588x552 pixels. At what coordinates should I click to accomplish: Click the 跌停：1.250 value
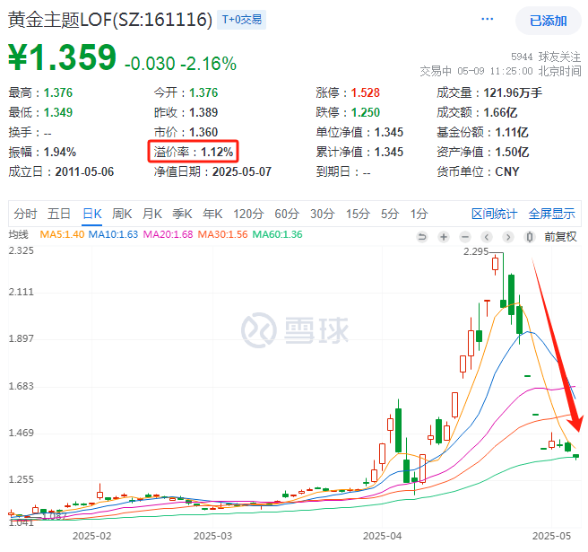point(348,113)
